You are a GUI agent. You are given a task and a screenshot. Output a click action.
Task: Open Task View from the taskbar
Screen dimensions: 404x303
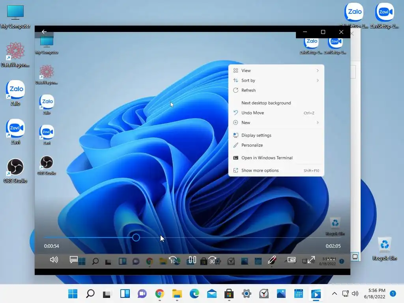coord(107,294)
